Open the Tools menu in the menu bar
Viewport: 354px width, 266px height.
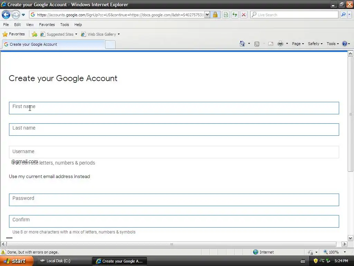pyautogui.click(x=65, y=25)
